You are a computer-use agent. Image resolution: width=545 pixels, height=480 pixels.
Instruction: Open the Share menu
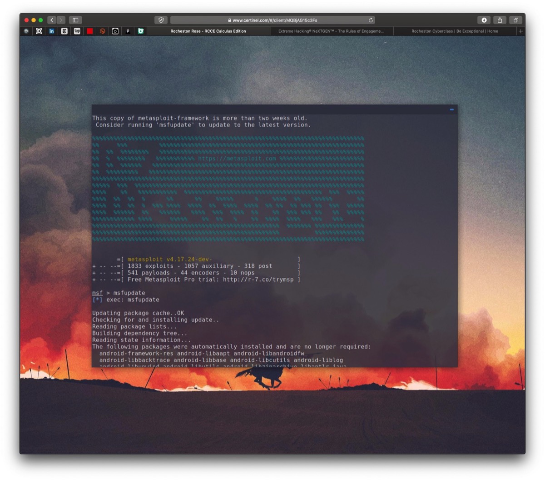pyautogui.click(x=500, y=20)
